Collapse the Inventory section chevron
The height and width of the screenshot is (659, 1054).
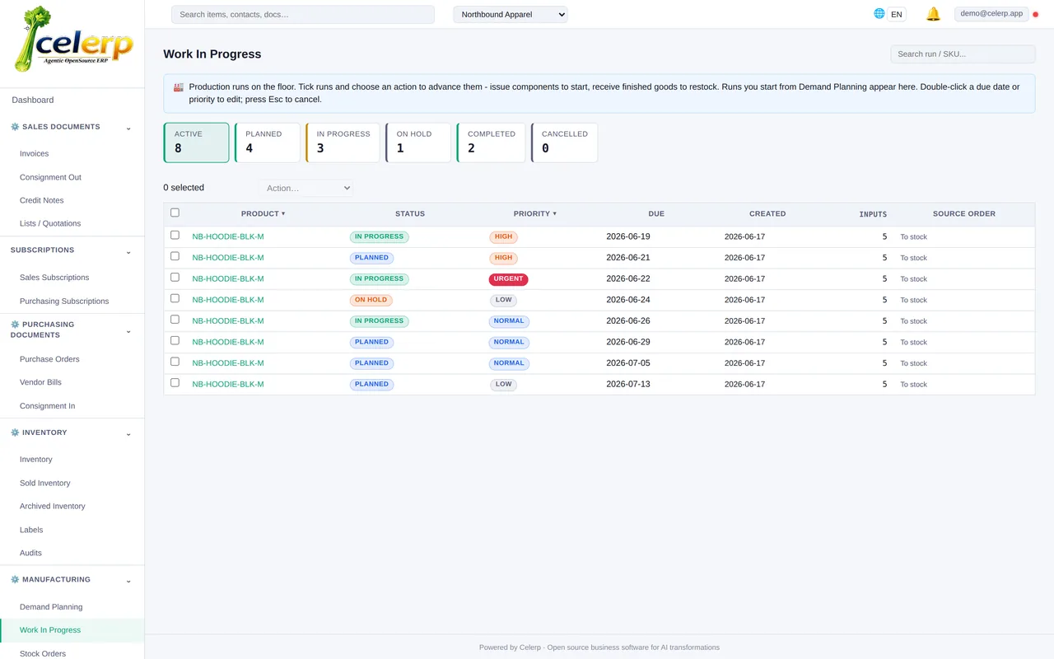click(128, 433)
